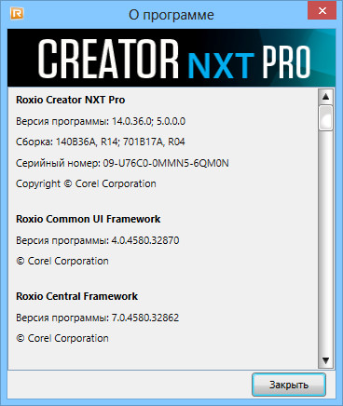Screen dimensions: 343x406
Task: Select heading Roxio Common UI Framework
Action: tap(89, 219)
